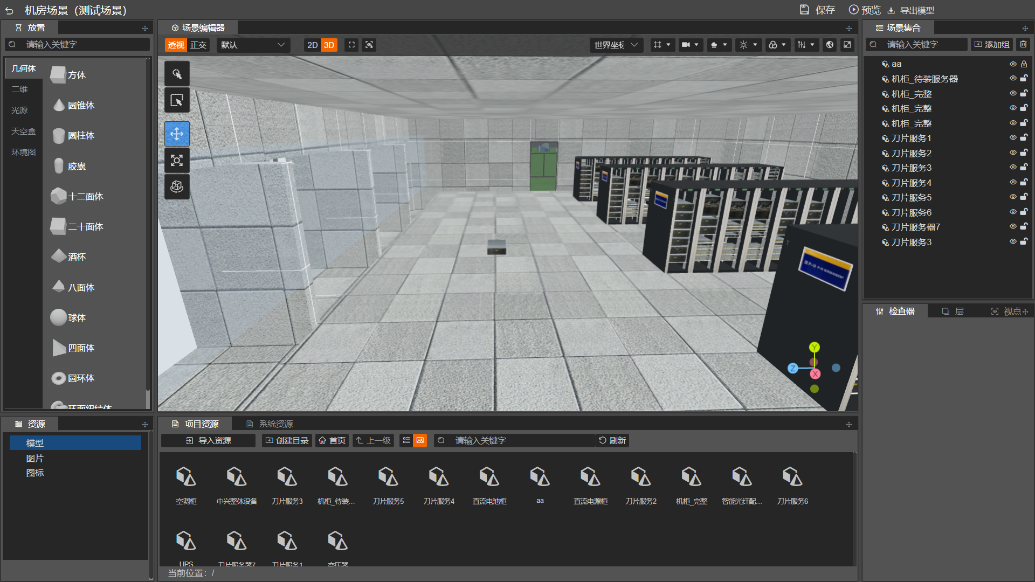
Task: Select the 光源 category in placement panel
Action: point(20,110)
